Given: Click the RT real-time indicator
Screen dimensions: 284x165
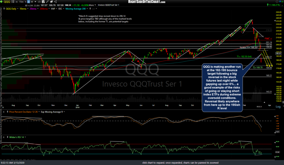Looking at the screenshot, I should click(283, 2).
